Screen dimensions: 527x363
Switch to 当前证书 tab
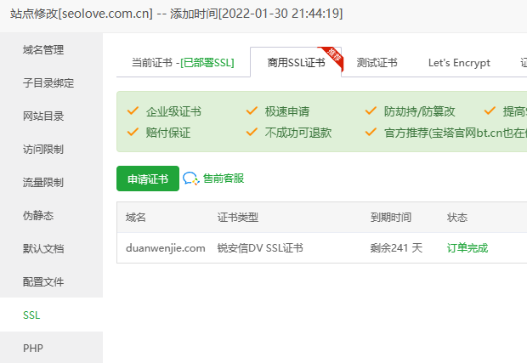pyautogui.click(x=183, y=63)
